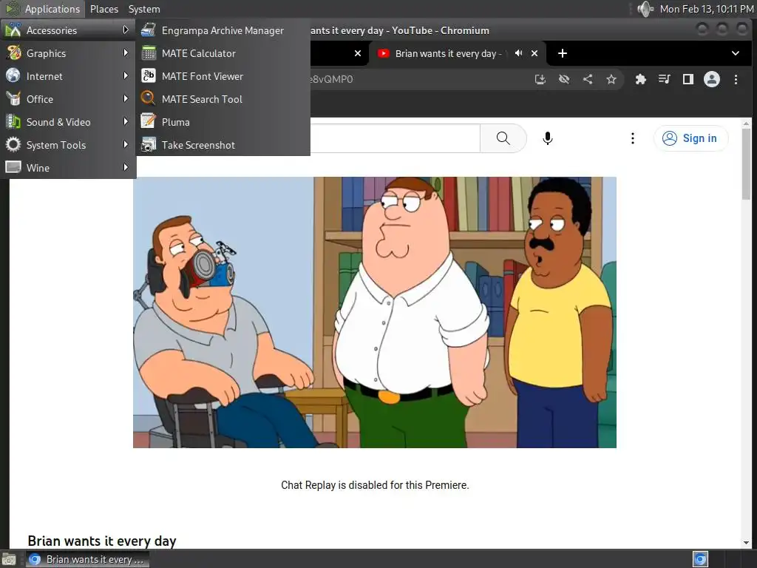This screenshot has width=757, height=568.
Task: Click the YouTube search magnifier button
Action: [503, 138]
